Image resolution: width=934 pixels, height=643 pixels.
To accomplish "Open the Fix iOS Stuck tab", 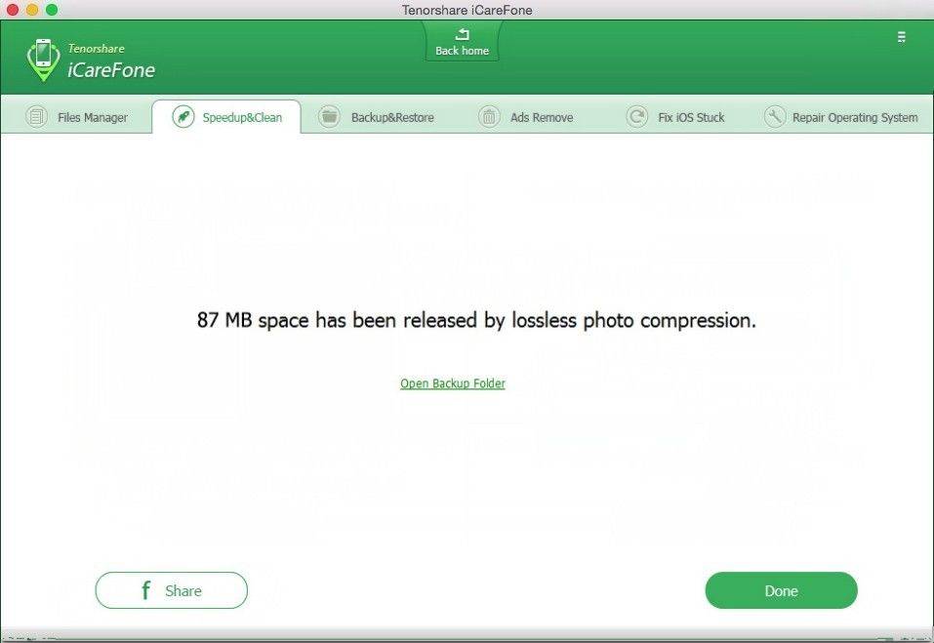I will pyautogui.click(x=675, y=117).
